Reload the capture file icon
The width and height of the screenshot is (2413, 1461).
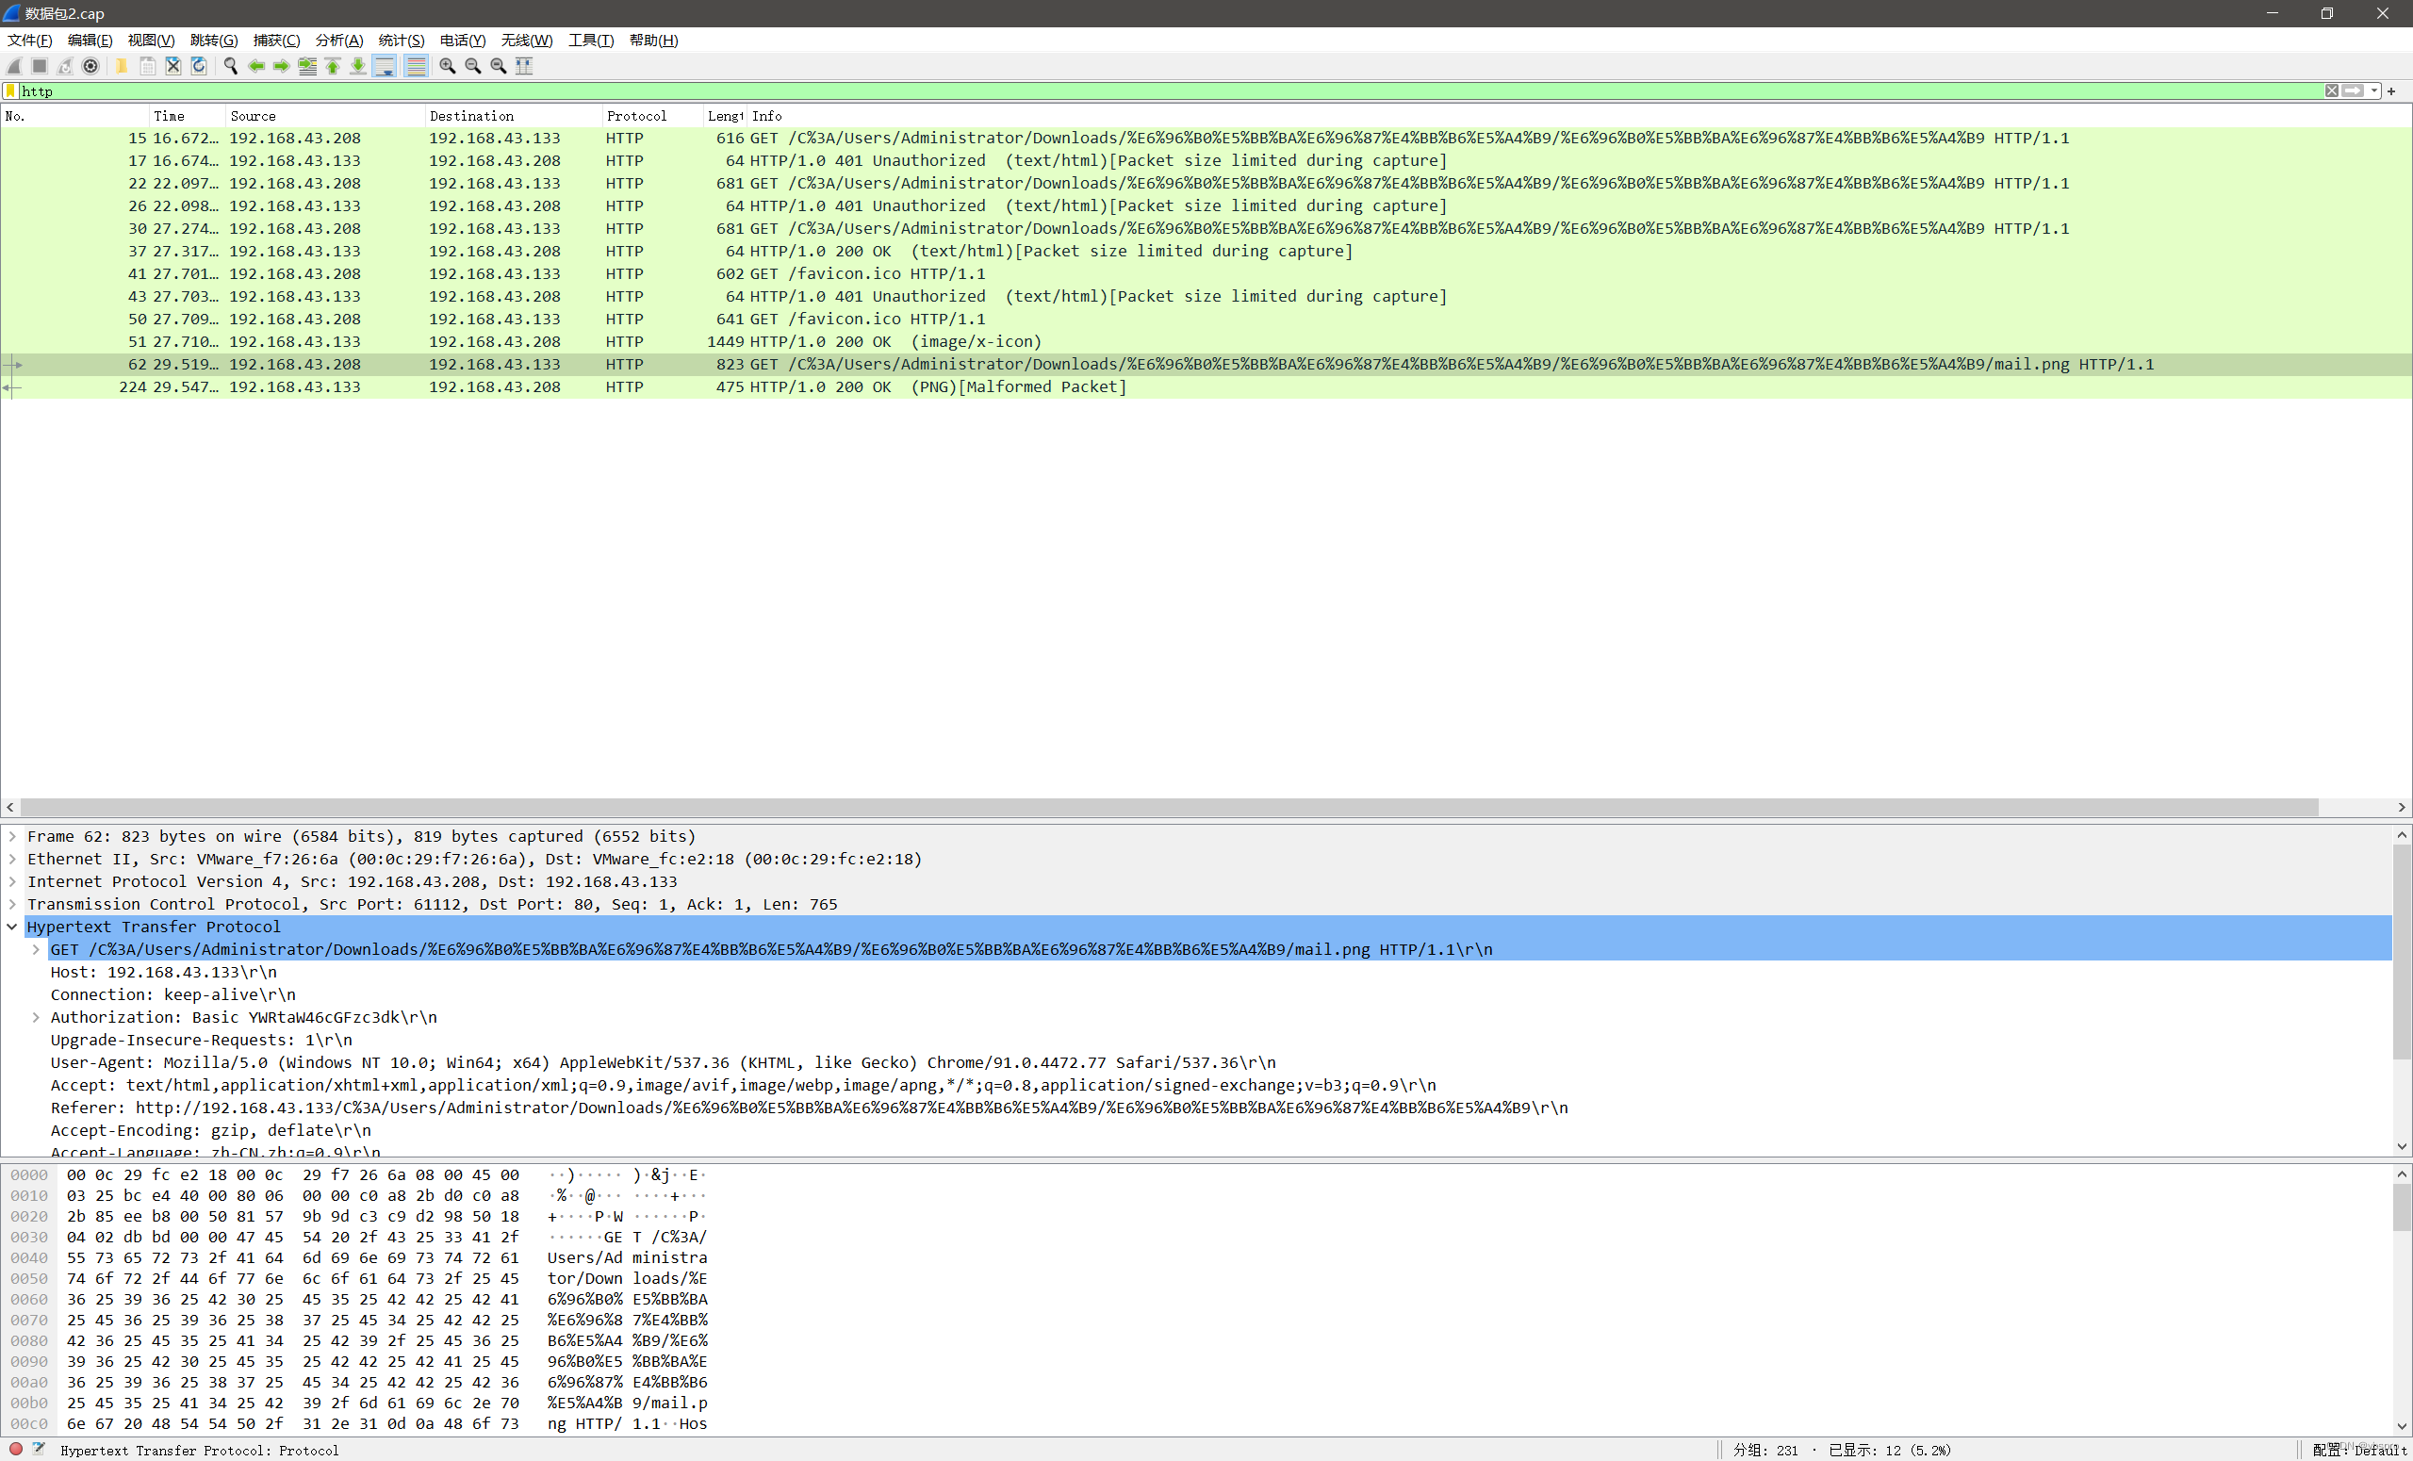199,66
